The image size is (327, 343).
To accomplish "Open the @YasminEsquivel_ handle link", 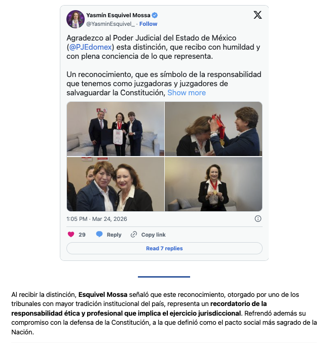I will click(111, 24).
